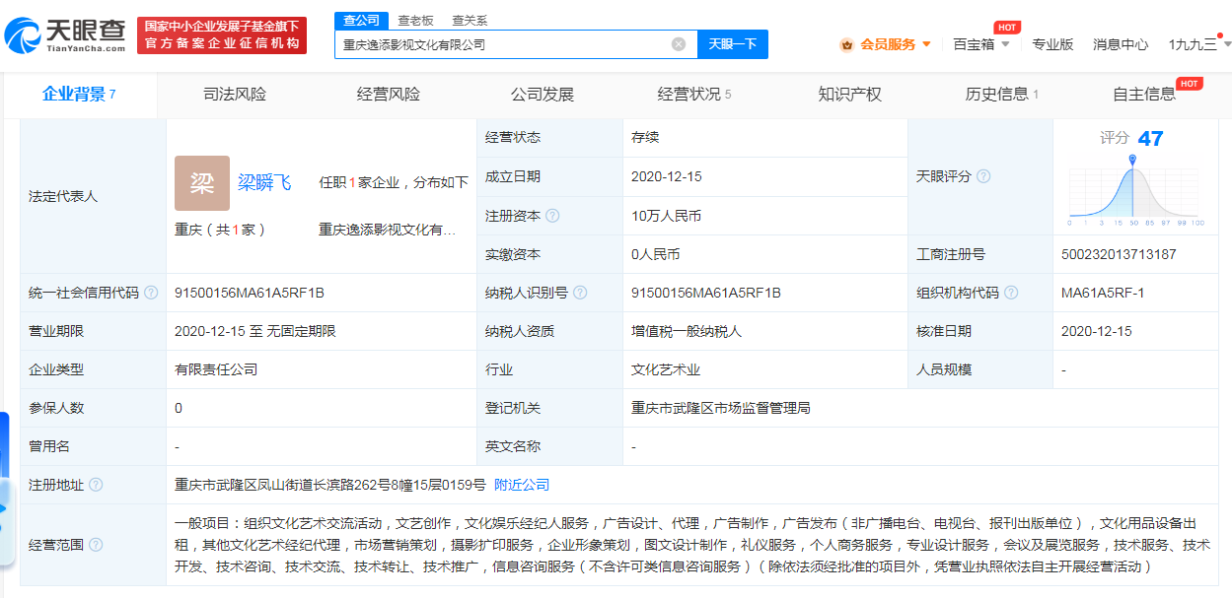Click the 天眼评分 distribution chart

pyautogui.click(x=1136, y=191)
